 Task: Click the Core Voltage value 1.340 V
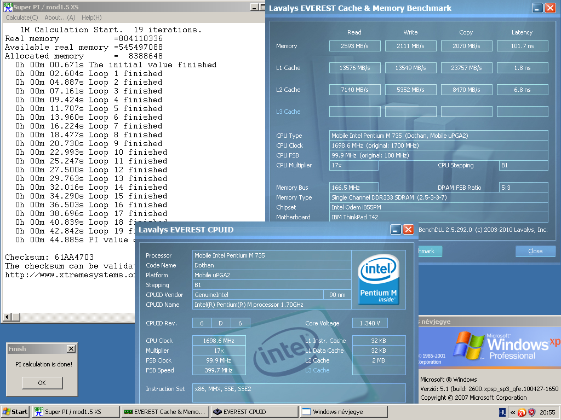(x=370, y=323)
